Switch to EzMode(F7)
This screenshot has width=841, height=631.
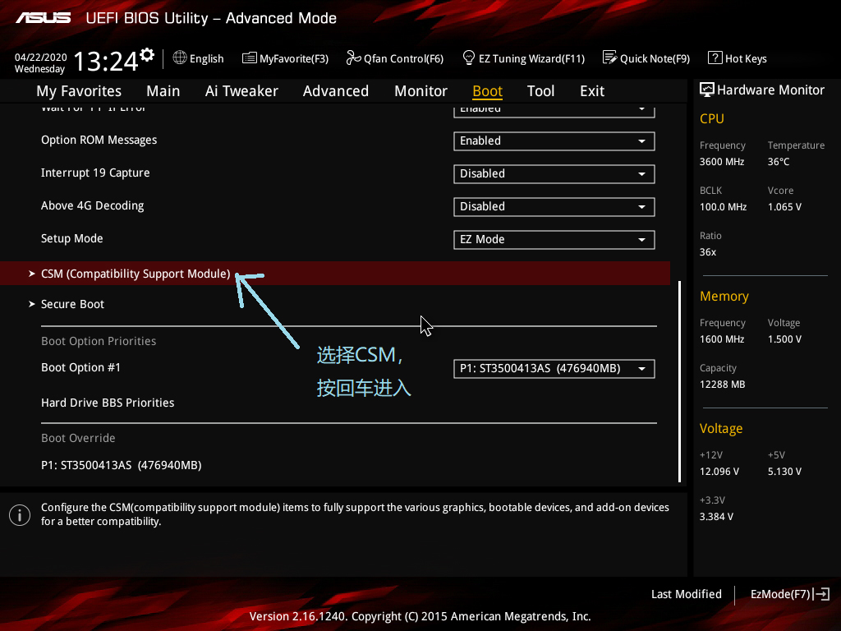click(790, 594)
